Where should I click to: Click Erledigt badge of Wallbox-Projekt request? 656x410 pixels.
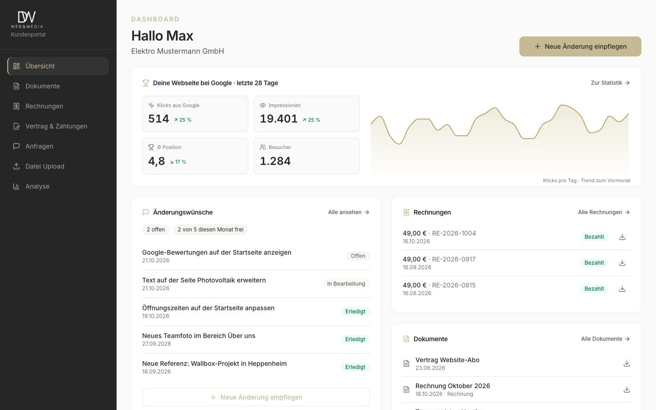click(355, 367)
